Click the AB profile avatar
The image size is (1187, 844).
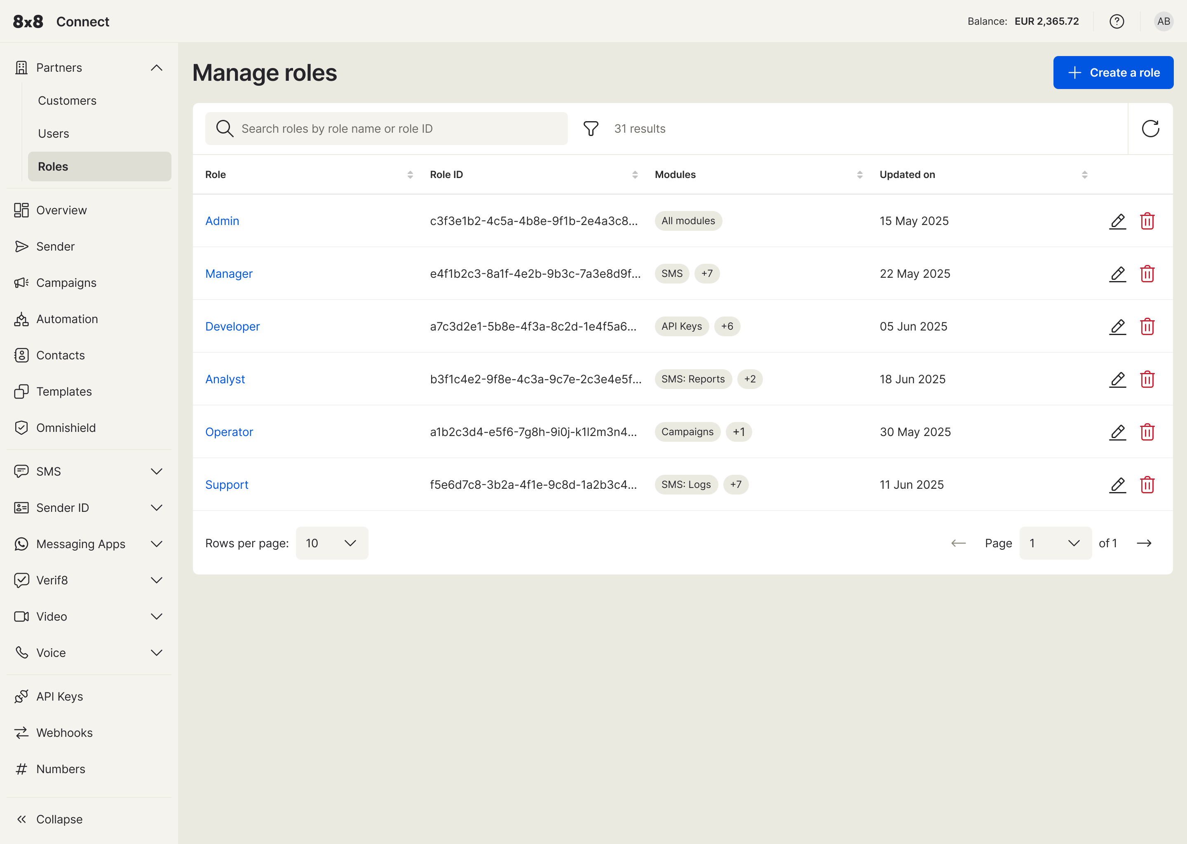pyautogui.click(x=1163, y=21)
